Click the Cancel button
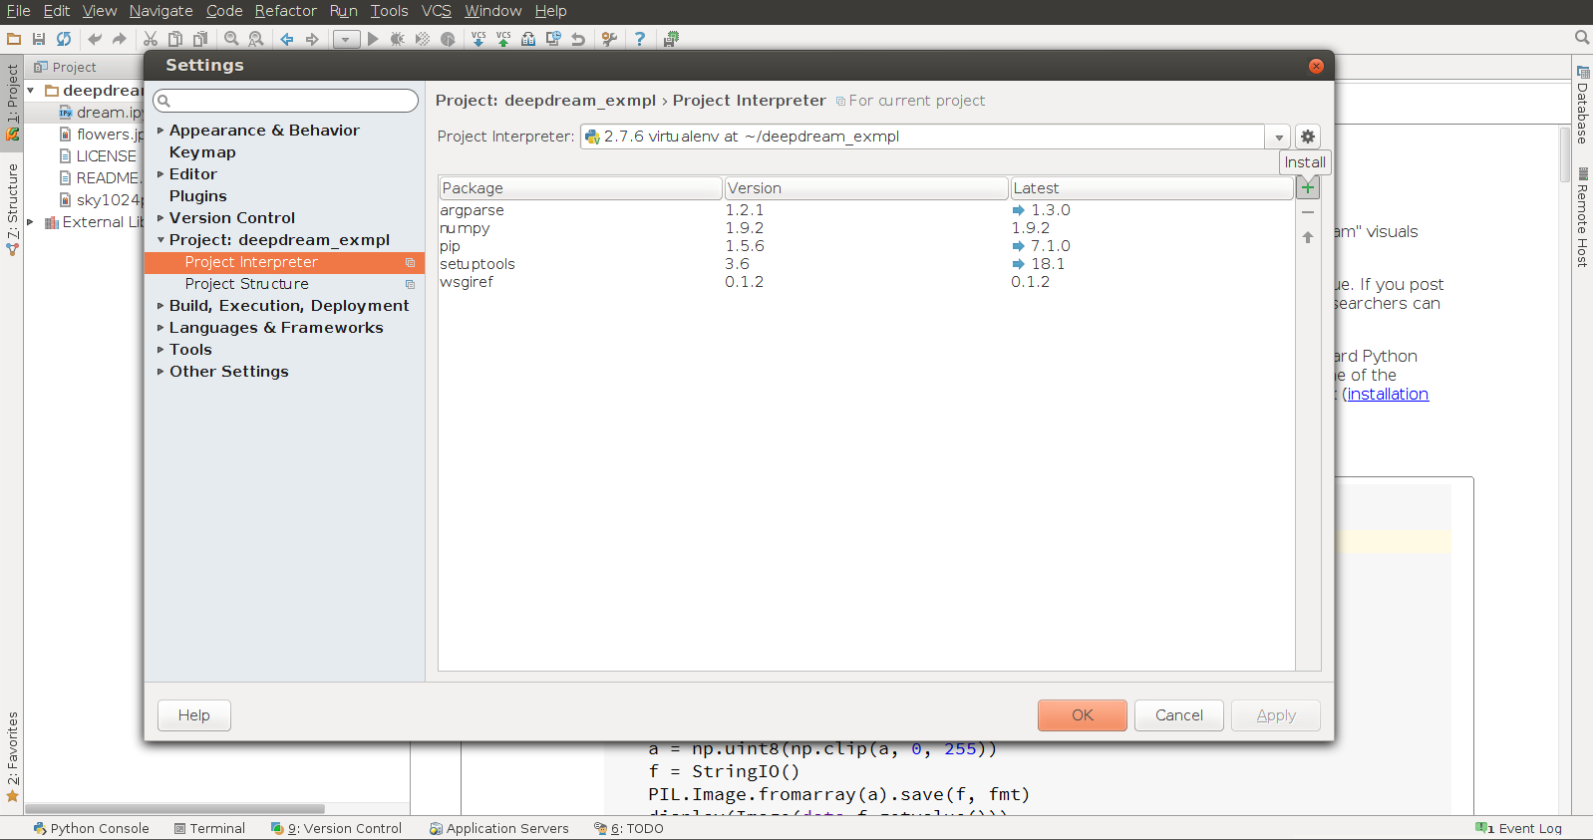 (x=1179, y=715)
